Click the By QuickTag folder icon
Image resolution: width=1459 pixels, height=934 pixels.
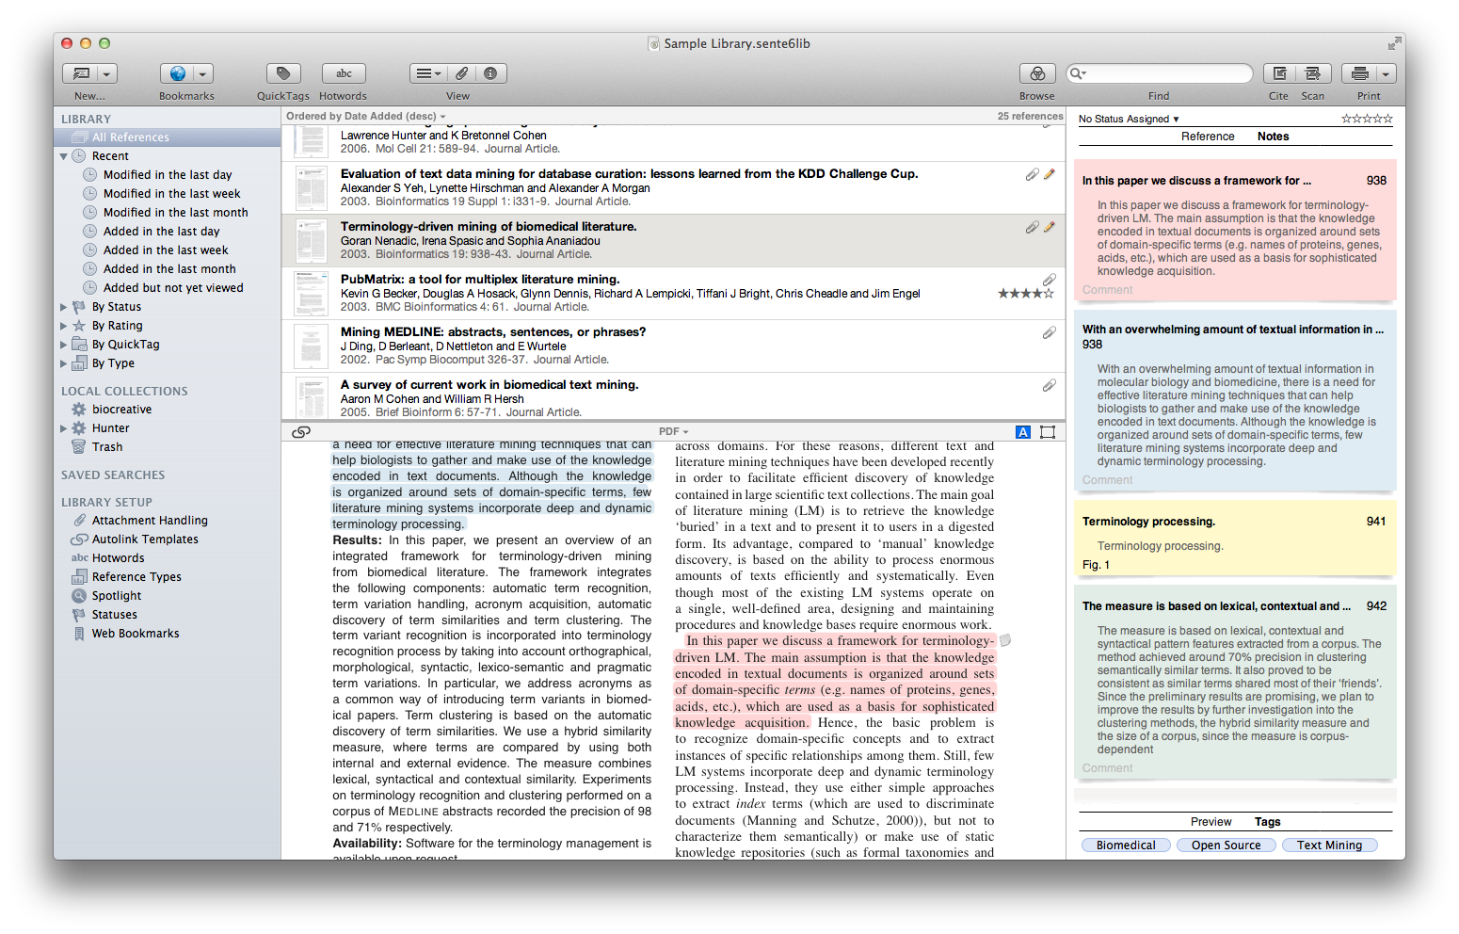click(79, 345)
